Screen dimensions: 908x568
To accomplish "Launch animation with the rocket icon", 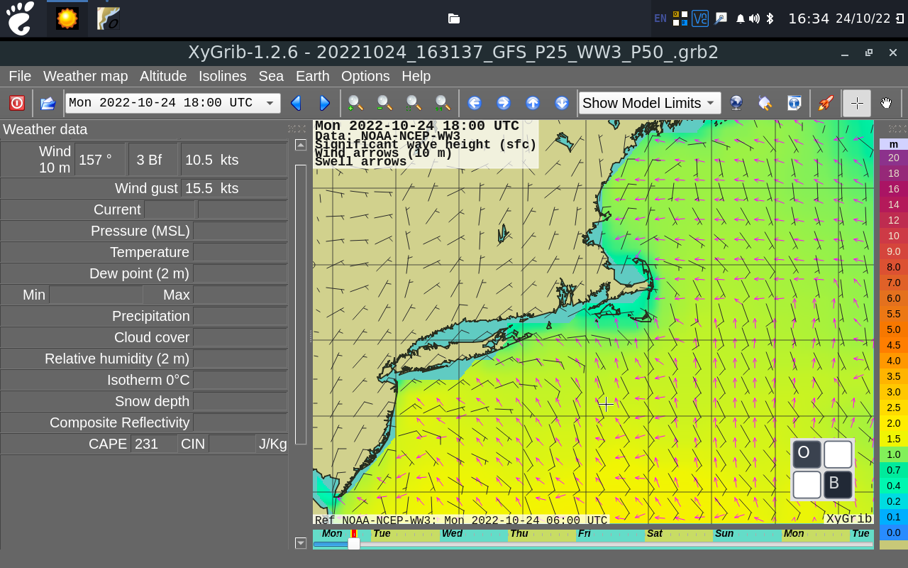I will click(826, 103).
